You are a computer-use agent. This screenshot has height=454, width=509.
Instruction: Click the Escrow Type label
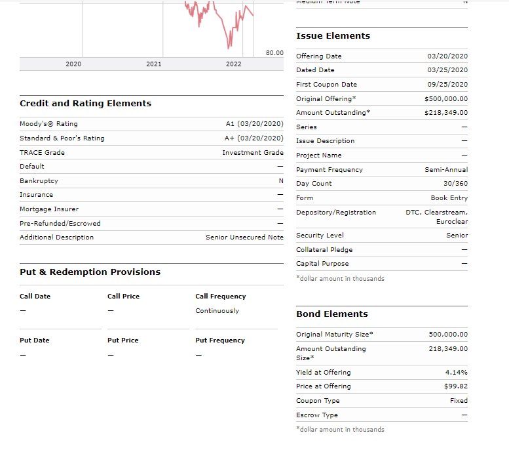317,415
